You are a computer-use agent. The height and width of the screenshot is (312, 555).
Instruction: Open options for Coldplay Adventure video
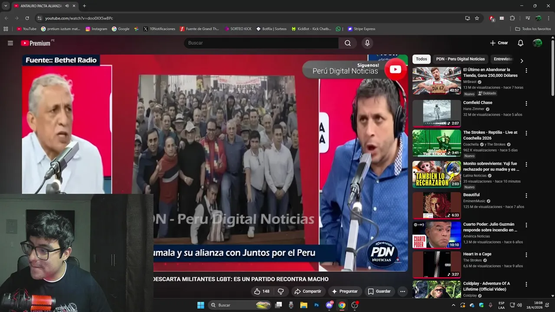click(526, 285)
